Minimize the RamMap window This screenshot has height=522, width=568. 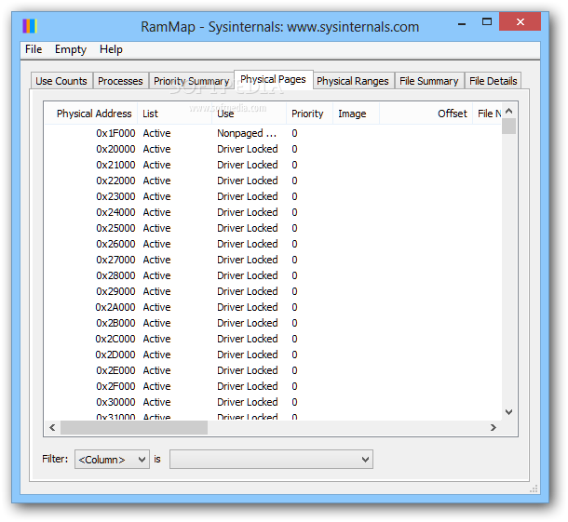click(x=462, y=24)
